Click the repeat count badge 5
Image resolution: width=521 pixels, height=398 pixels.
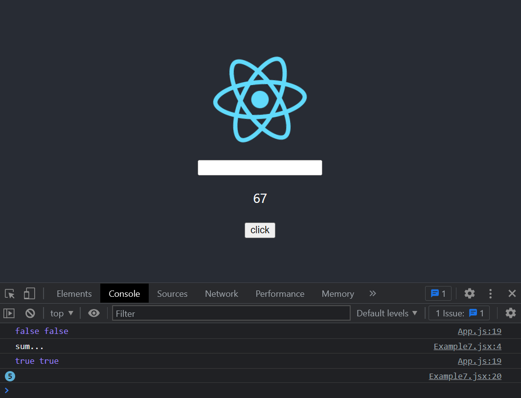(10, 376)
